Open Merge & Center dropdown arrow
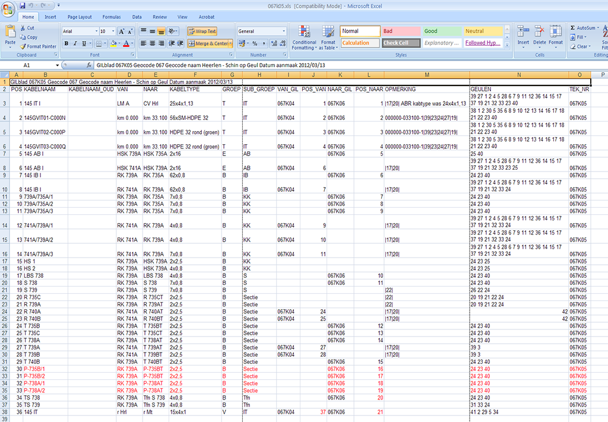608x422 pixels. (231, 43)
